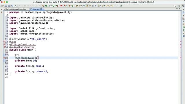
Task: Expand the Stop application dropdown arrow
Action: [x=63, y=6]
